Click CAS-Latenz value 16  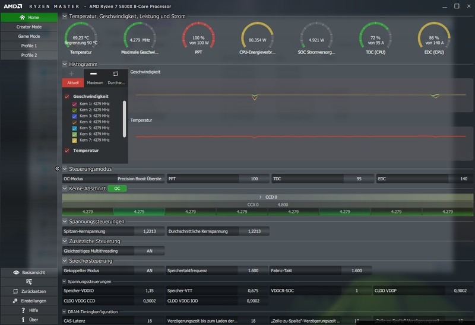point(150,321)
